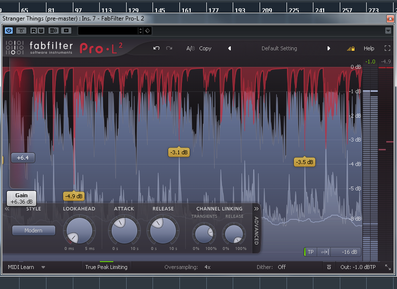This screenshot has height=289, width=397.
Task: Click the Modern style button
Action: [34, 230]
